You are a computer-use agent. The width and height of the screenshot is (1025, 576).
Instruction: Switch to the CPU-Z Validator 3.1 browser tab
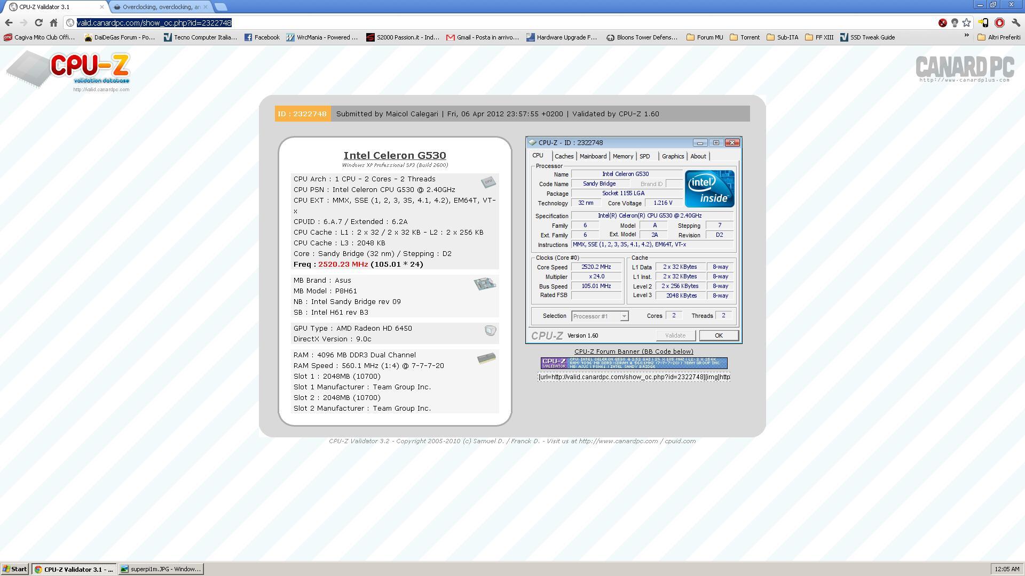pos(55,7)
